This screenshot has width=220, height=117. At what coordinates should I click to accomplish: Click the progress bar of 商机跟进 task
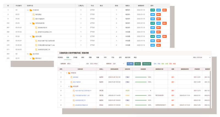pos(141,77)
